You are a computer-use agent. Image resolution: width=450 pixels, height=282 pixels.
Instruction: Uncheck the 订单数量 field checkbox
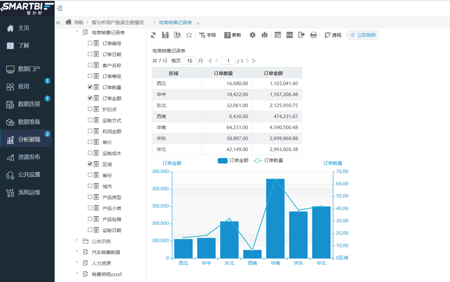click(90, 87)
